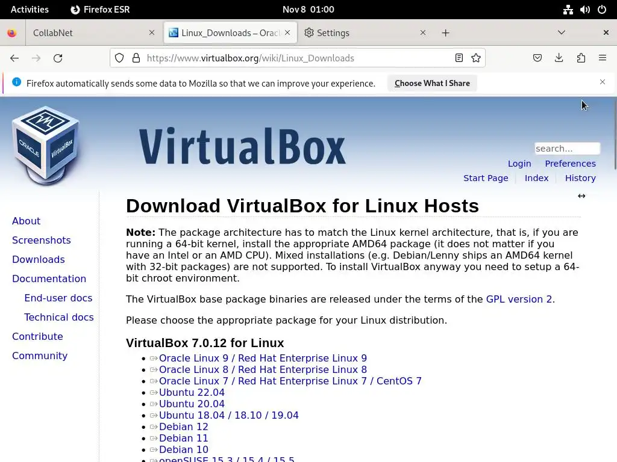Open the Extensions puzzle icon
The width and height of the screenshot is (617, 462).
point(581,58)
